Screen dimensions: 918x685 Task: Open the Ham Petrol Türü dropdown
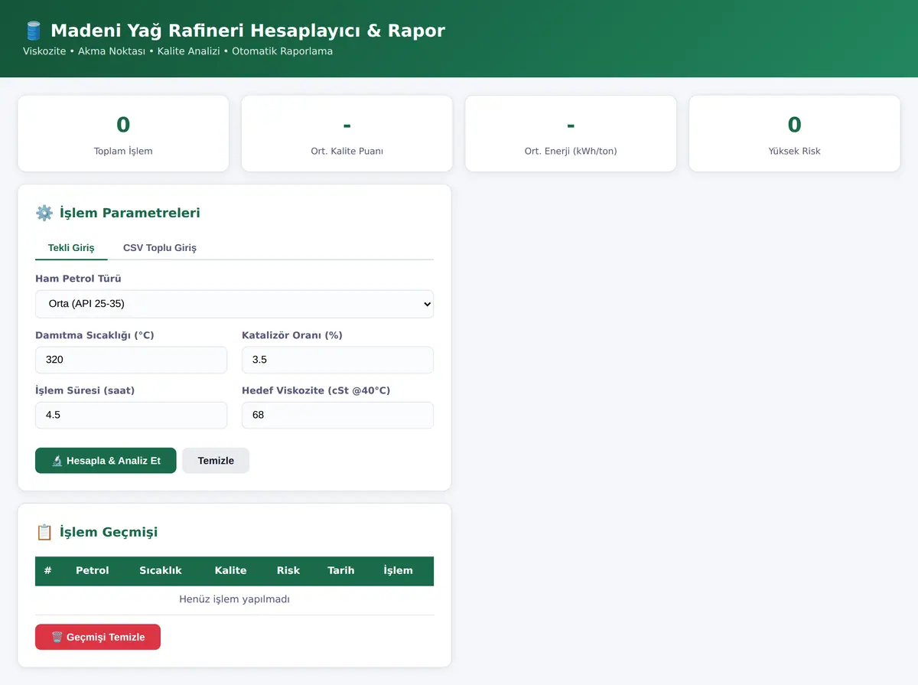(234, 304)
